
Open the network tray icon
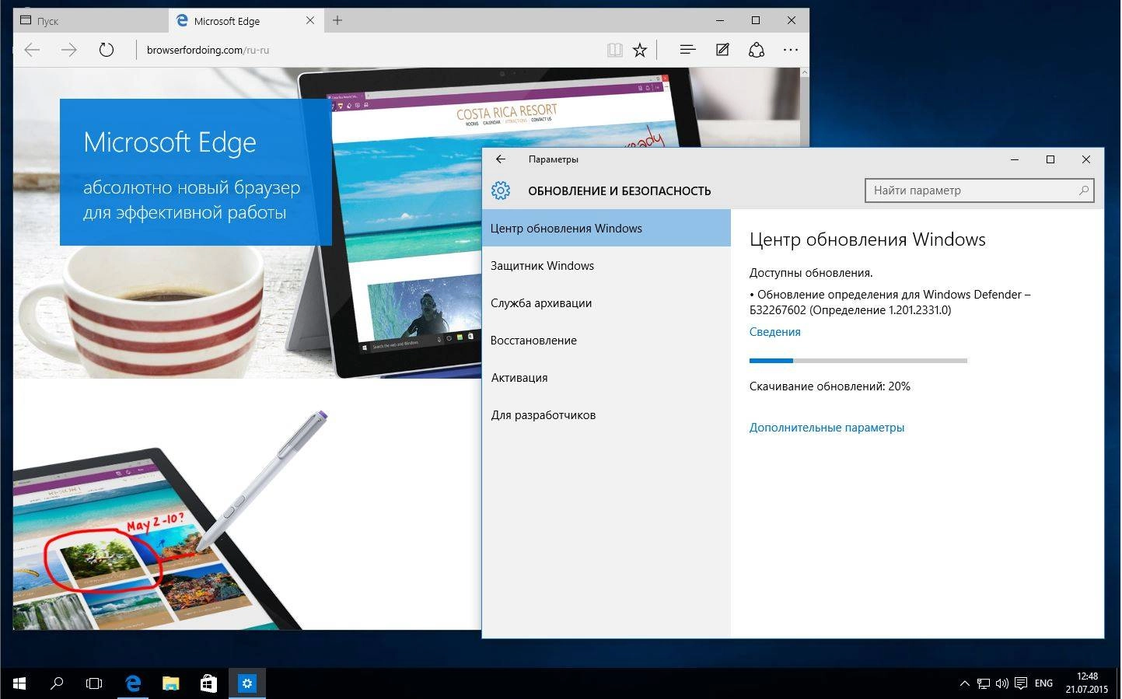983,684
